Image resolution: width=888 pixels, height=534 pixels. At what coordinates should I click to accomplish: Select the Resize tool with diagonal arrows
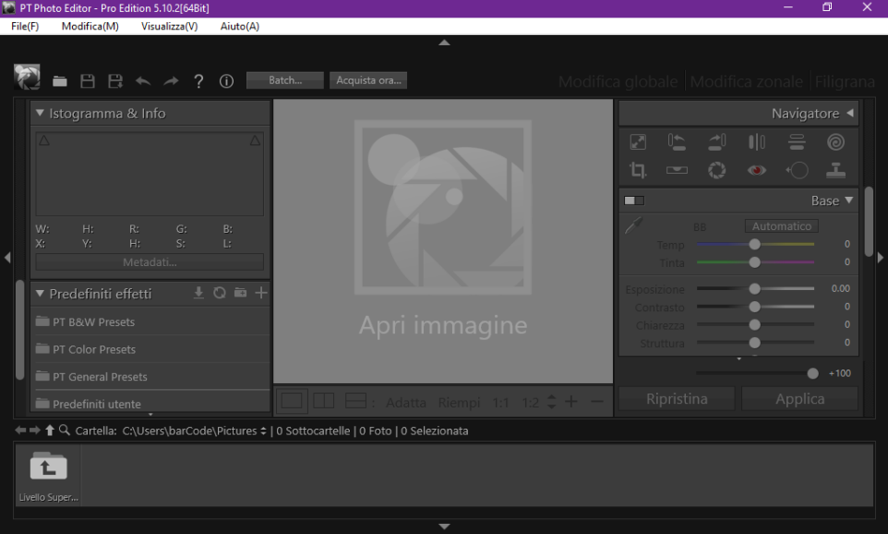pos(638,141)
